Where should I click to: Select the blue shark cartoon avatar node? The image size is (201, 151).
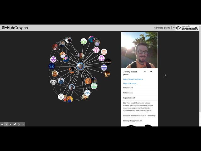coord(91,39)
